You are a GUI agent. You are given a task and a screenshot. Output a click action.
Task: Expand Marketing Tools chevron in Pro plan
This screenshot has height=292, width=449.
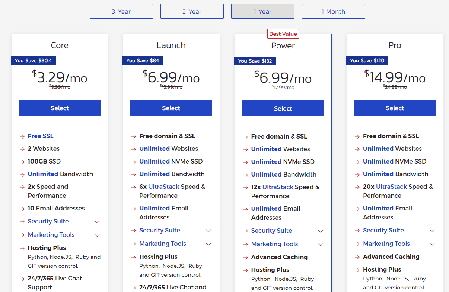(x=432, y=244)
